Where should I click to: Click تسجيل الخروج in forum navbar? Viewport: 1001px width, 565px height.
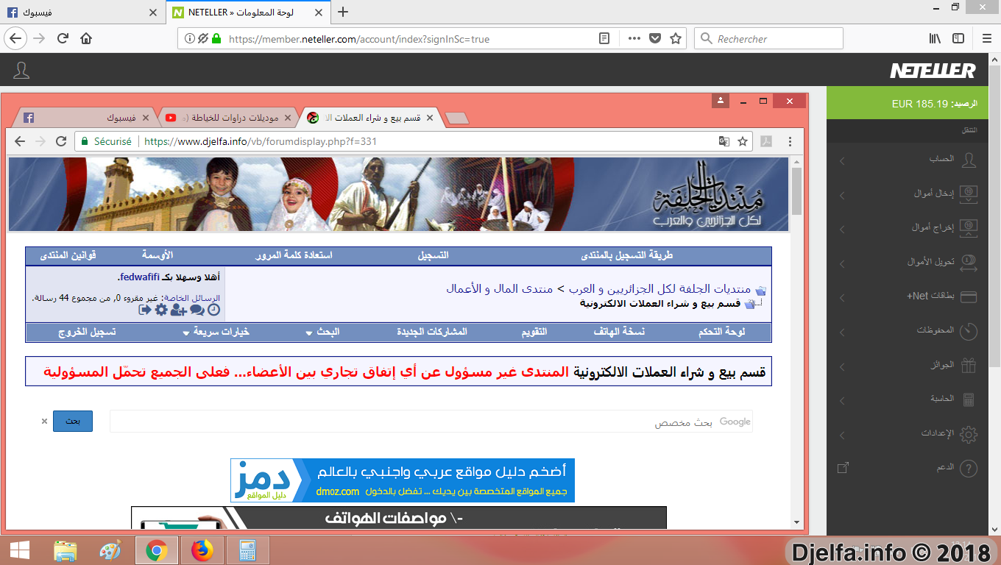coord(88,333)
